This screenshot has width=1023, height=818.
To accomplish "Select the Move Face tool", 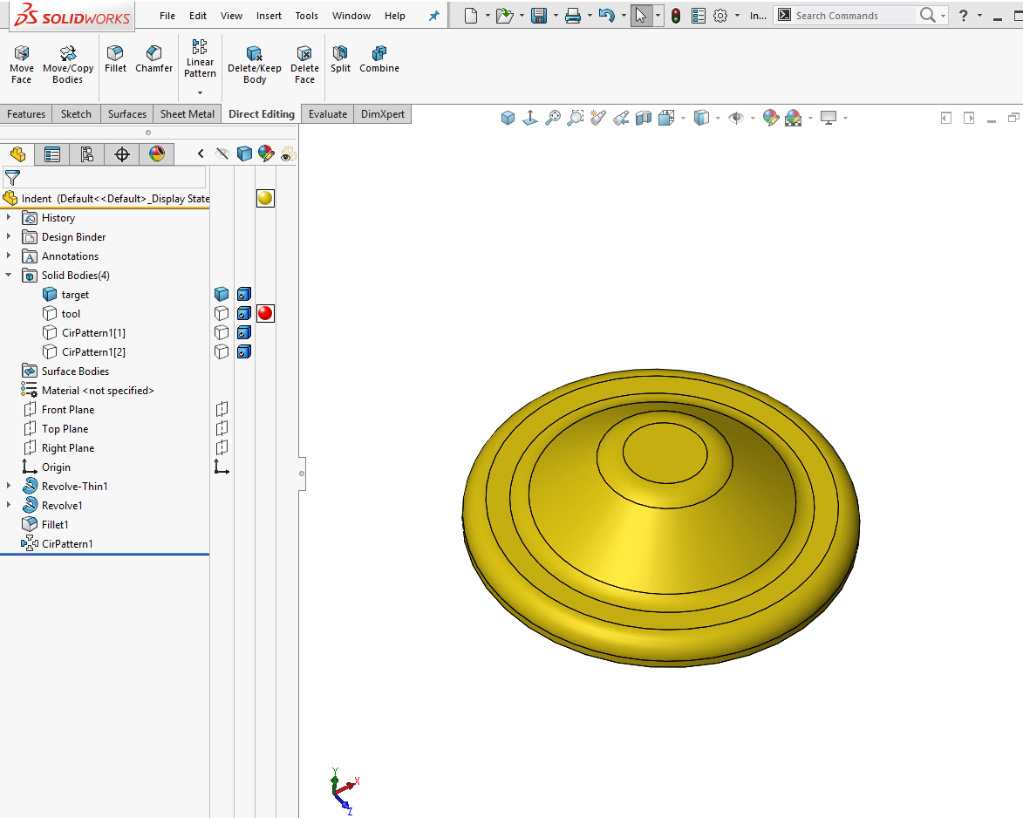I will [21, 64].
